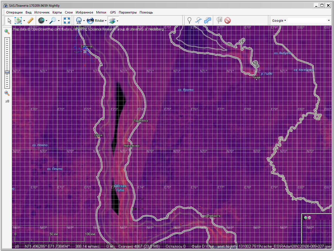Open the Google search provider dropdown
The height and width of the screenshot is (251, 334).
tap(279, 21)
